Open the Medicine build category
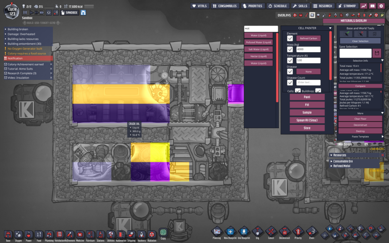The width and height of the screenshot is (389, 243). (80, 235)
